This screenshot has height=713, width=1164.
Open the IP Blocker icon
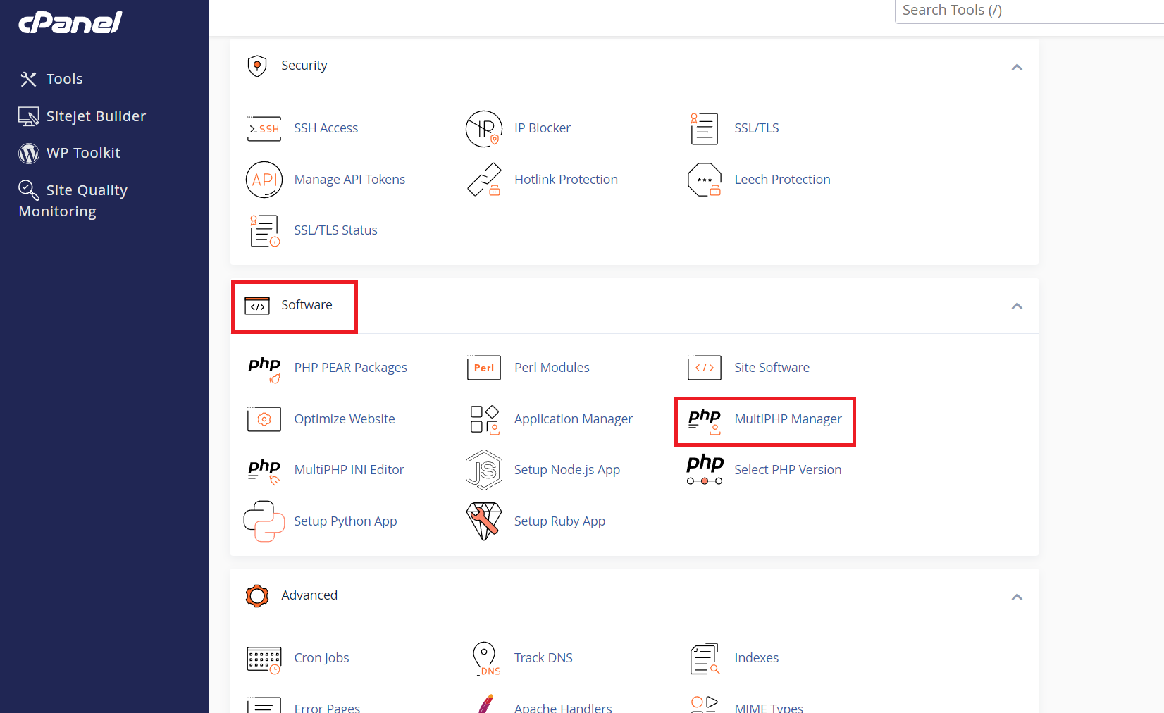tap(484, 129)
